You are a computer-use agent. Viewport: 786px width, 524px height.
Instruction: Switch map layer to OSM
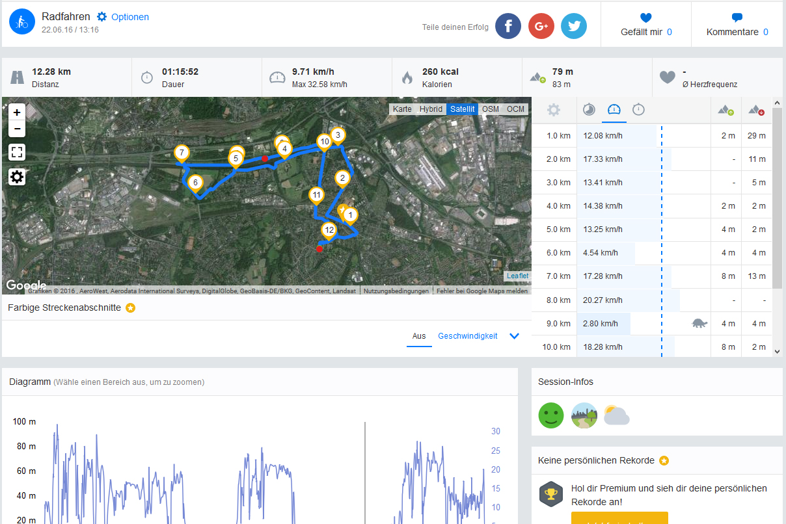pos(491,109)
